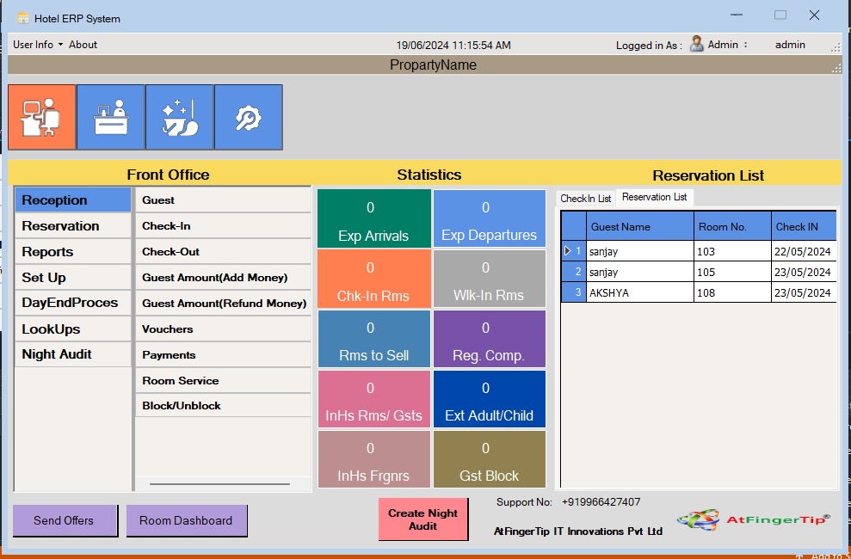Click the Admin user avatar icon

(696, 44)
